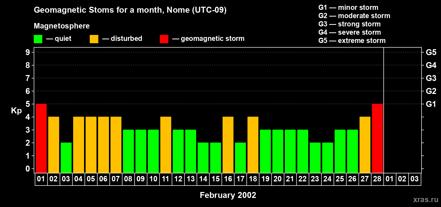Click the 'Kp' y-axis label

coord(16,111)
